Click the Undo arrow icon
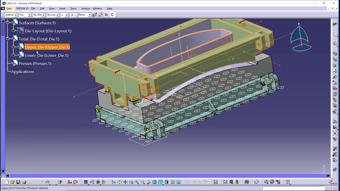340x191 pixels. [47, 182]
